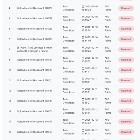Click calendar icon in IG110 row
The height and width of the screenshot is (140, 140).
coord(83,58)
